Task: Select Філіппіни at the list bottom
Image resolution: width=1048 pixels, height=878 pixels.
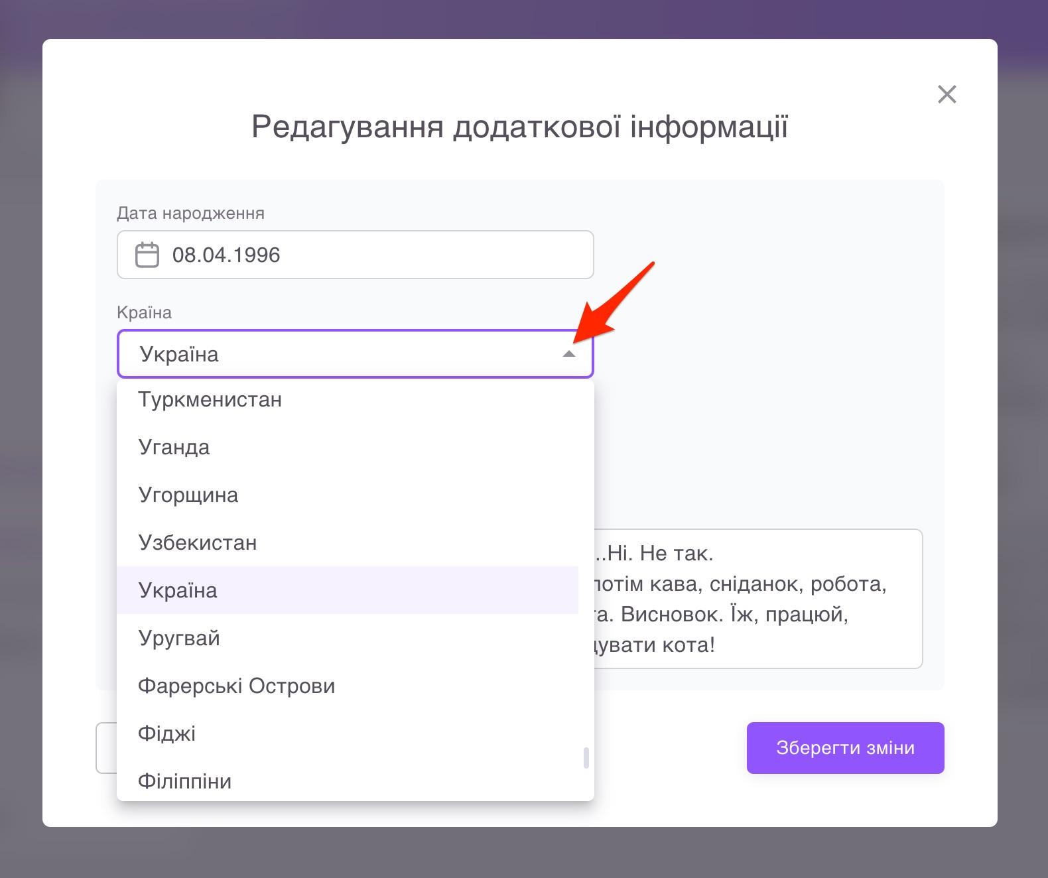Action: [185, 781]
